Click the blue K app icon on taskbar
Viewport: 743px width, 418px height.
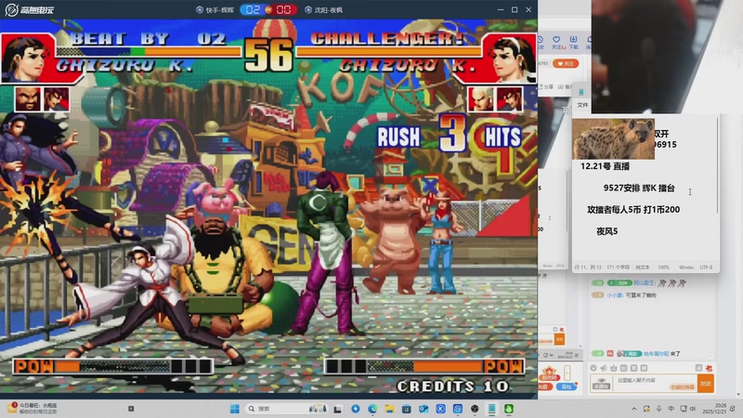click(x=440, y=409)
